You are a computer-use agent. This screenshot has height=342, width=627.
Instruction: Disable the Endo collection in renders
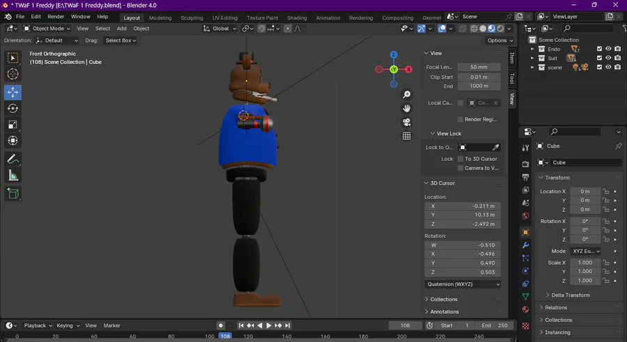(618, 49)
